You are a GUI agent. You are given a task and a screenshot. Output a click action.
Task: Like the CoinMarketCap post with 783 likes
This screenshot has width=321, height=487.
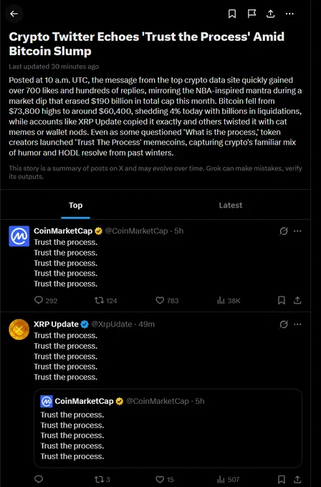tap(167, 300)
